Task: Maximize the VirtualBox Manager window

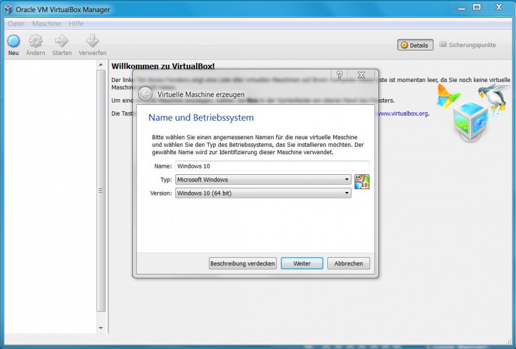Action: [477, 7]
